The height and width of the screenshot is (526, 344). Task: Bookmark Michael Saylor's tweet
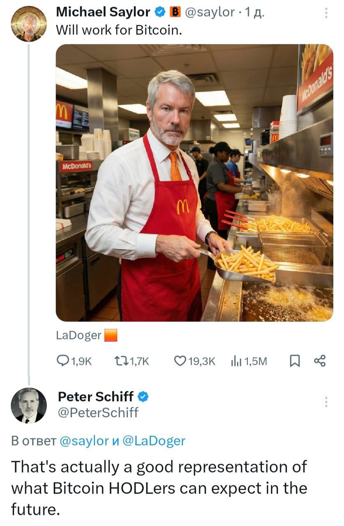pos(294,361)
